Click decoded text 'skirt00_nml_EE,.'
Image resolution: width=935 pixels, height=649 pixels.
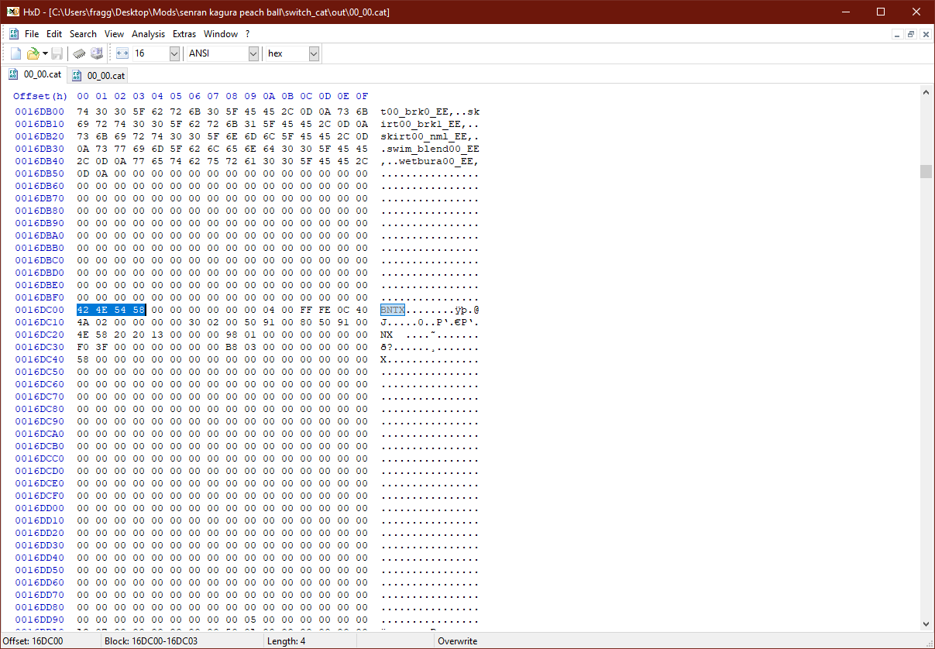coord(430,136)
